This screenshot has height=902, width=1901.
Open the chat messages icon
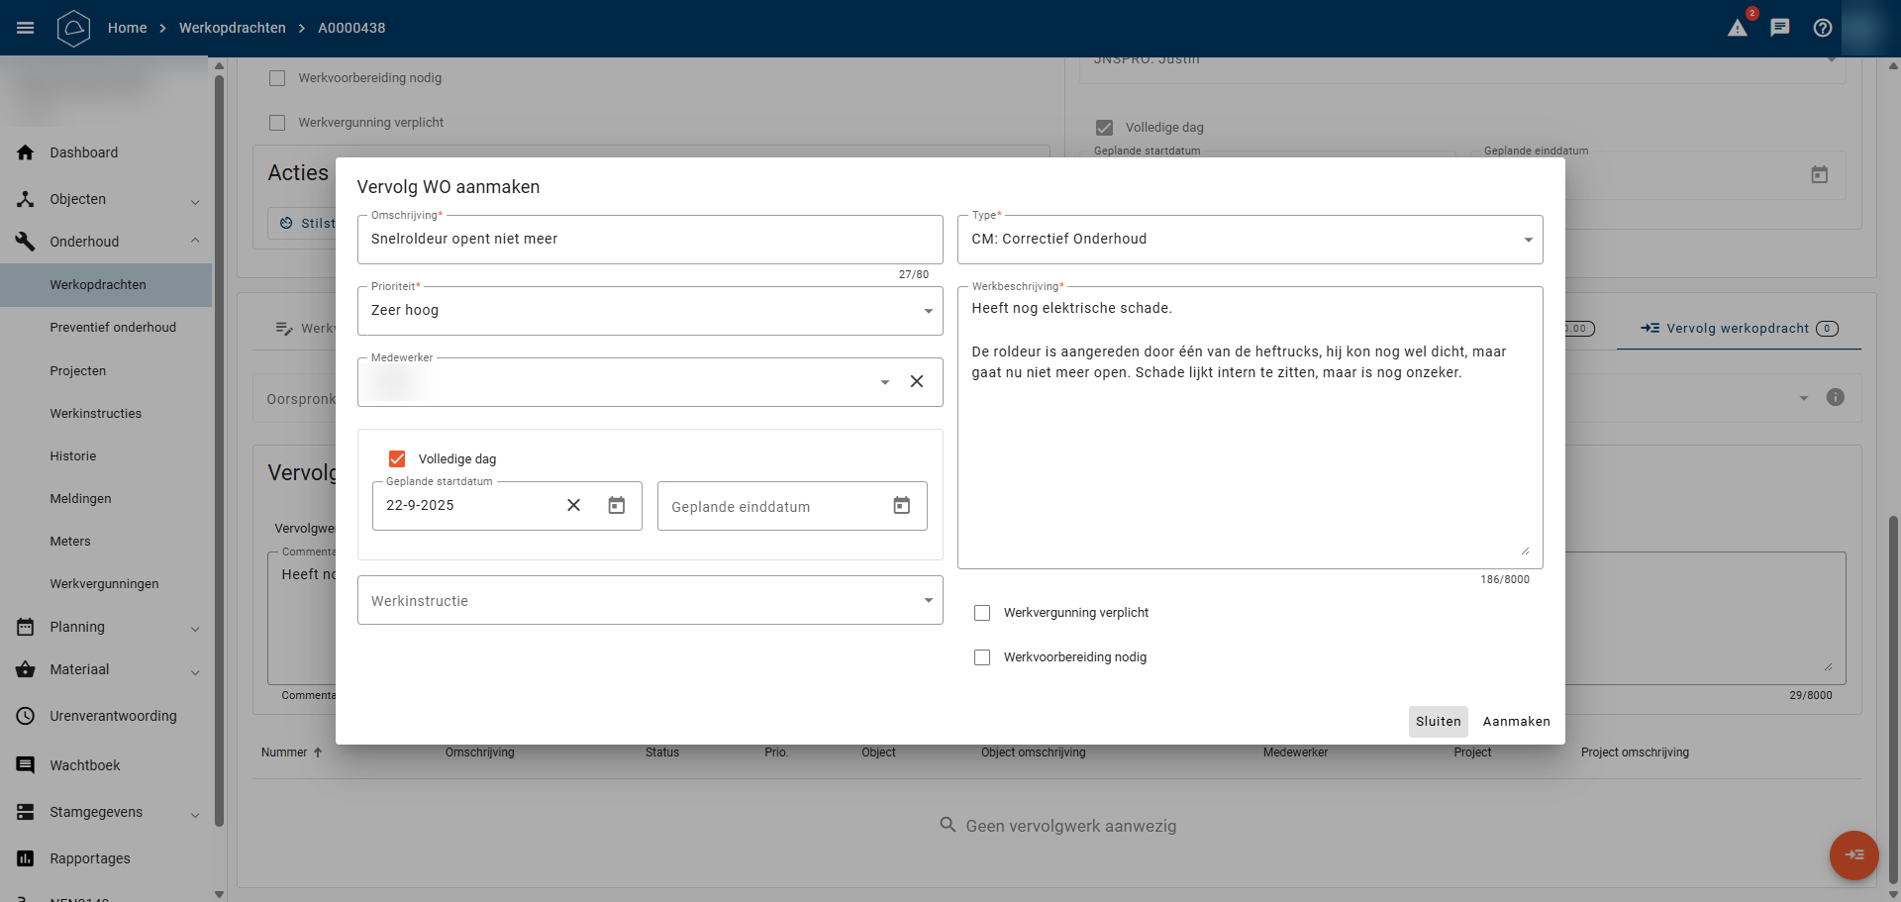click(x=1780, y=28)
